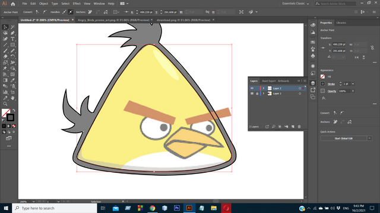Open Layers panel hamburger menu
This screenshot has height=213, width=380.
point(305,81)
